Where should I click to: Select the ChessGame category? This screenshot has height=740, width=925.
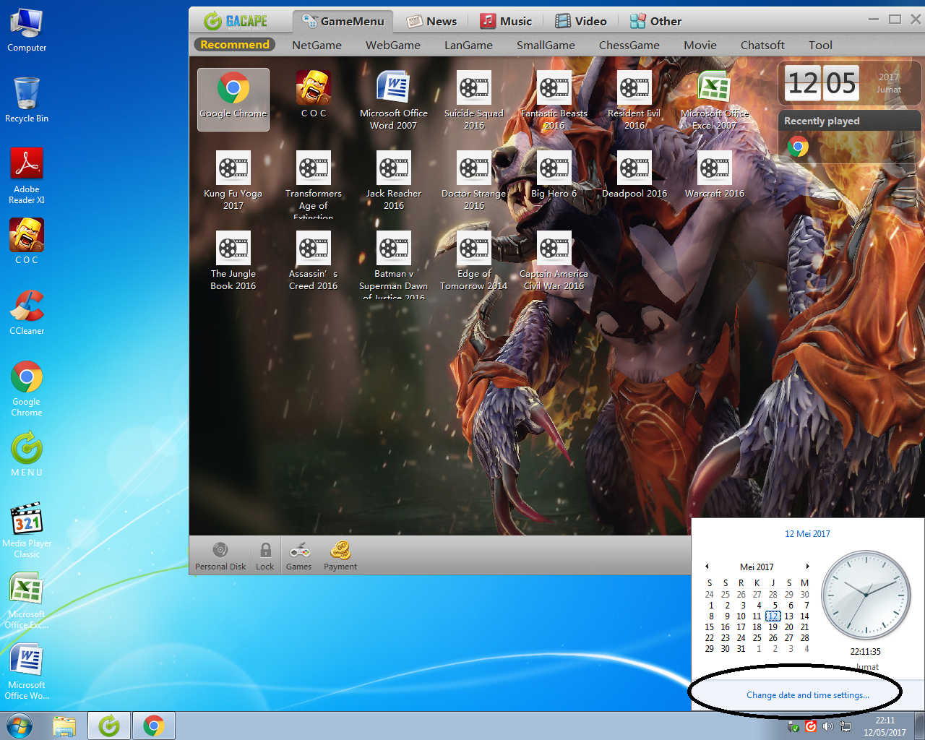[629, 45]
